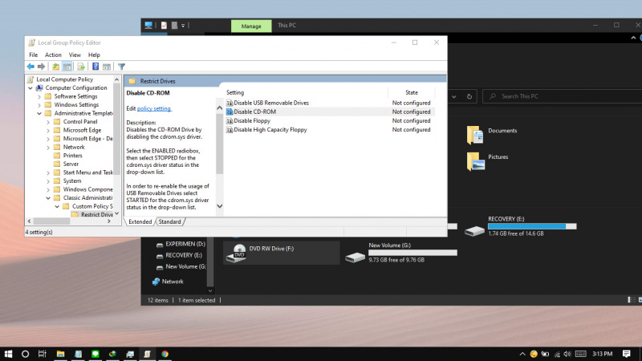This screenshot has height=361, width=642.
Task: Select the Disable Floppy policy icon
Action: click(230, 121)
